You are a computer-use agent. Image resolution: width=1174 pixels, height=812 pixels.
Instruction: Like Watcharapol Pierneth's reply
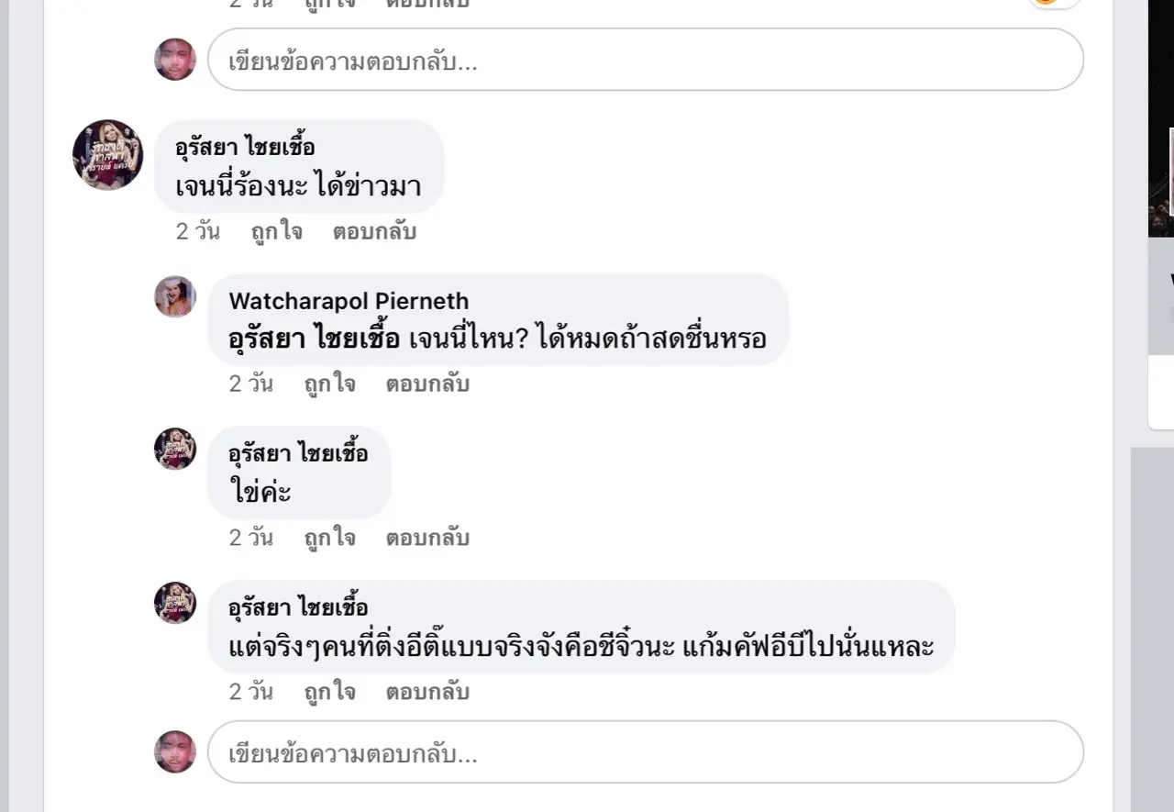point(330,384)
